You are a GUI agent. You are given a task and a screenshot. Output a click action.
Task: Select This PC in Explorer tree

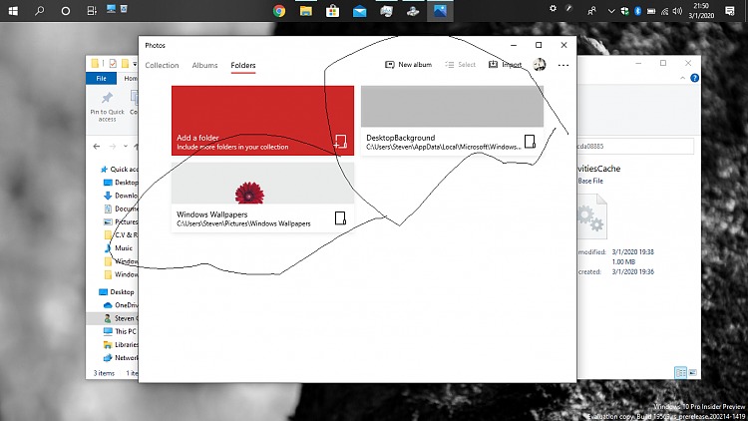tap(121, 331)
